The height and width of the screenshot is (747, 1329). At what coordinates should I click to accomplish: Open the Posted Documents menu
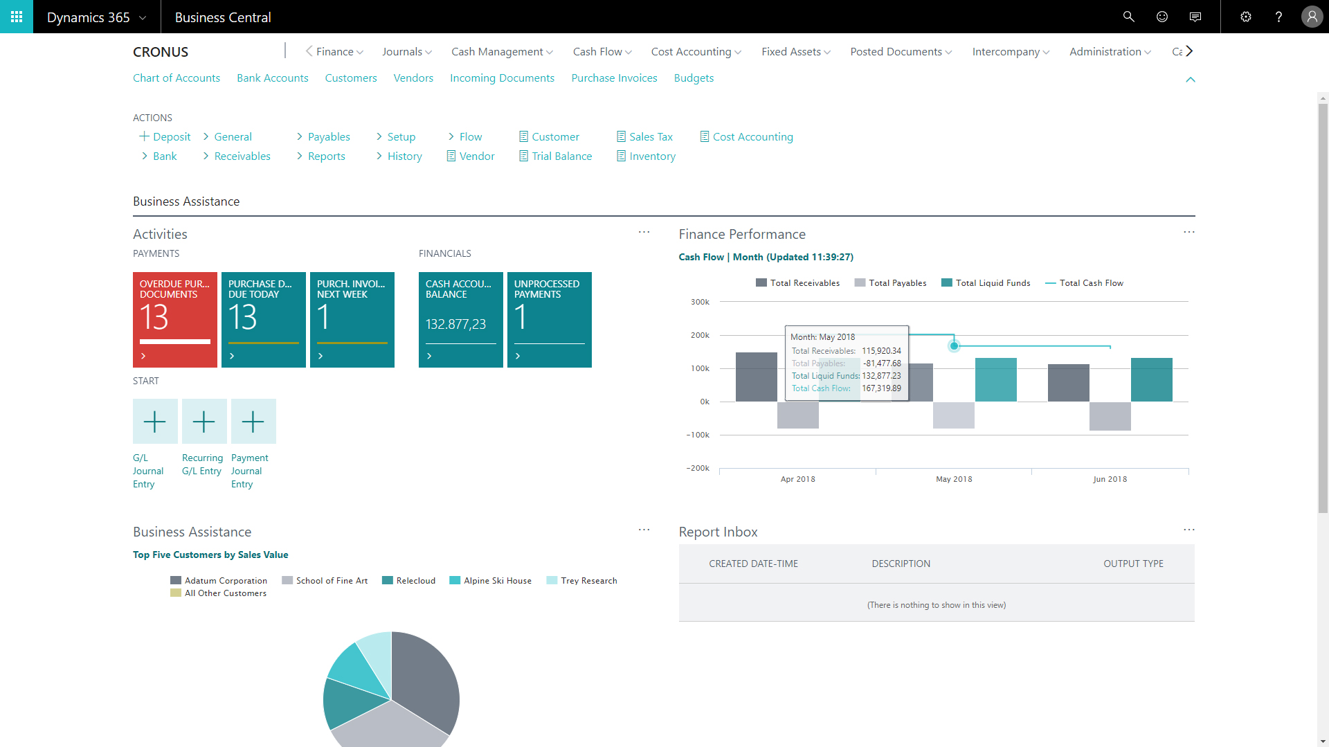click(900, 51)
